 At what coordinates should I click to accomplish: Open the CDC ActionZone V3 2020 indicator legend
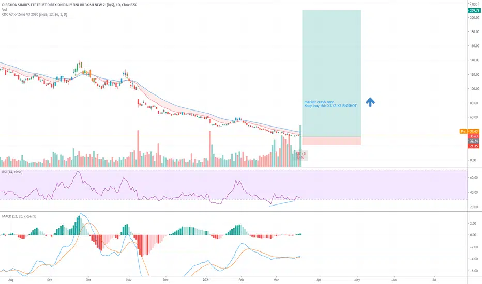(x=35, y=14)
